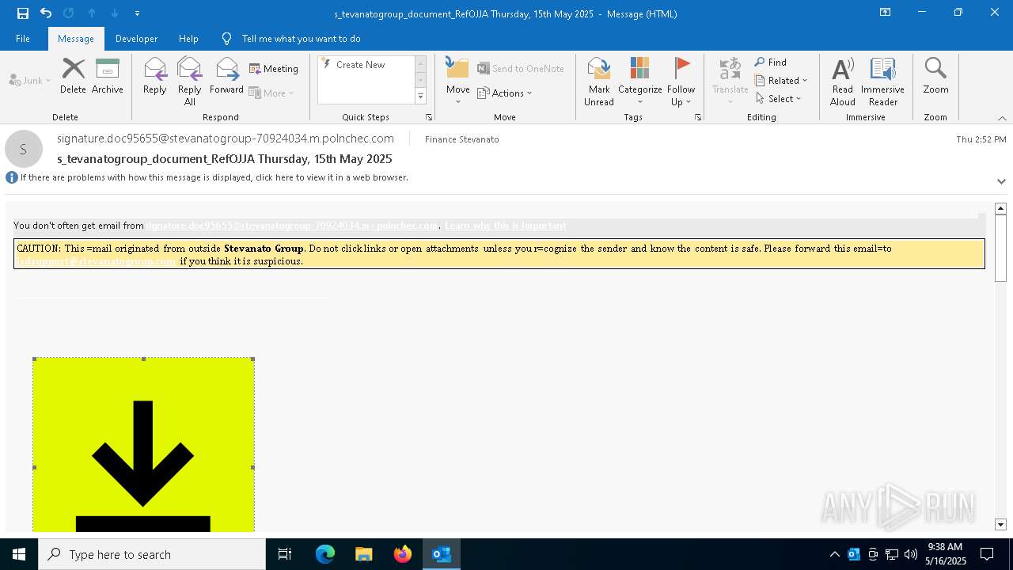1013x570 pixels.
Task: Open the Move dropdown
Action: click(457, 82)
